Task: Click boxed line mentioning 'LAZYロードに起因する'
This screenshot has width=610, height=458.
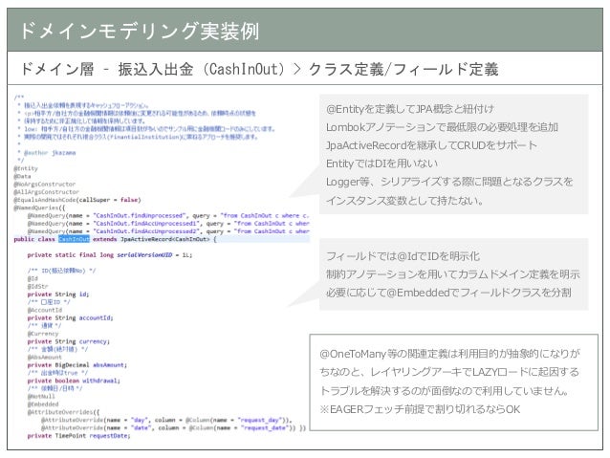Action: click(x=449, y=372)
